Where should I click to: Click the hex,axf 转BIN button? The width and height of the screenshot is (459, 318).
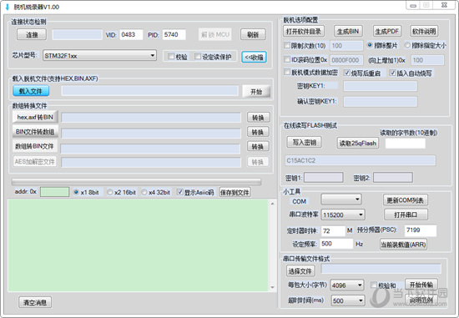tap(35, 117)
